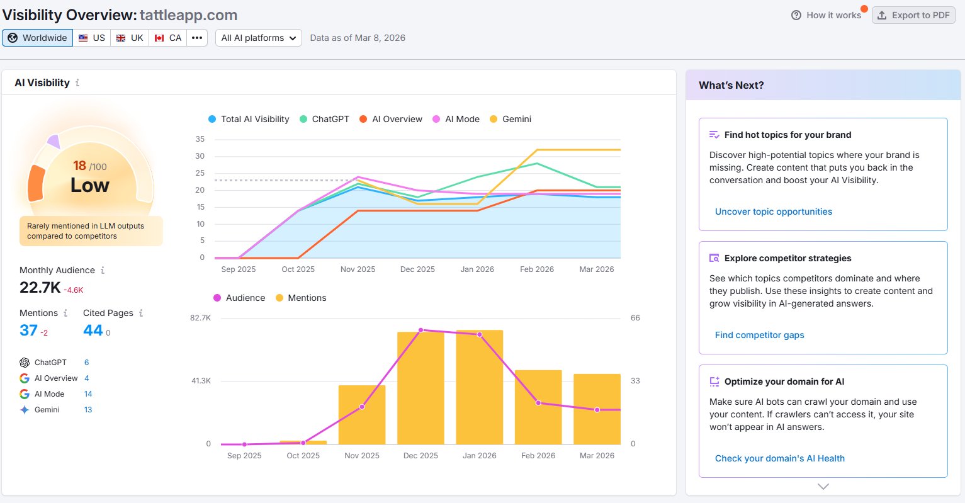Click Gemini mentions value 13
965x503 pixels.
88,410
